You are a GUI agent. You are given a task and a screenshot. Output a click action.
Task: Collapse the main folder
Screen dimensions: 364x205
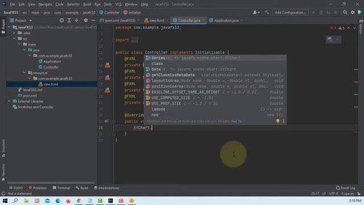pyautogui.click(x=19, y=44)
